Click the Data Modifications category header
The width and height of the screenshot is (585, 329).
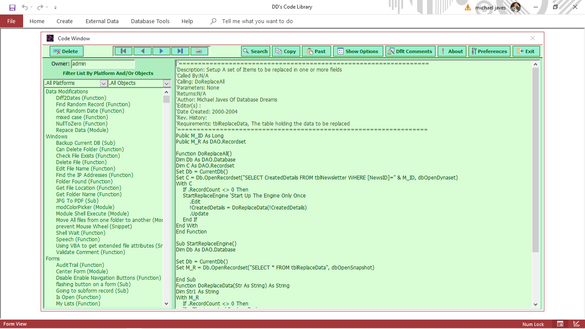(67, 92)
